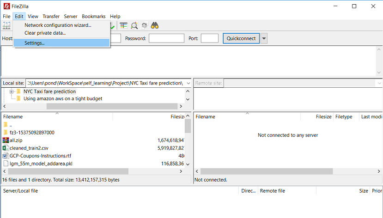Viewport: 383px width, 218px height.
Task: Click the Remote Filetype column header
Action: 346,117
